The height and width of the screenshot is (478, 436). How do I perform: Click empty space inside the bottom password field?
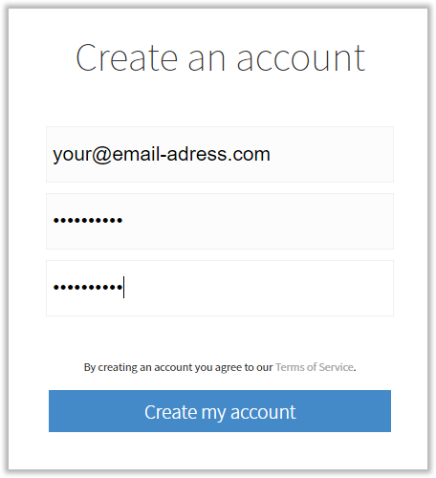[260, 288]
